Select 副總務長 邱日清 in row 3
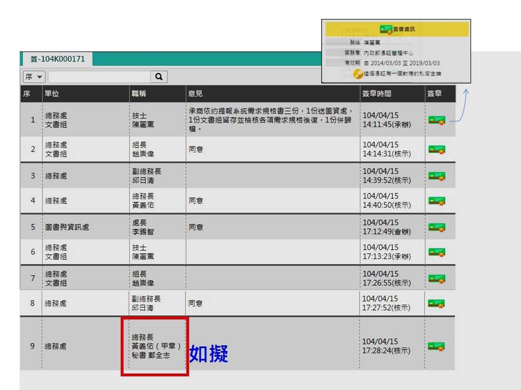 tap(147, 175)
